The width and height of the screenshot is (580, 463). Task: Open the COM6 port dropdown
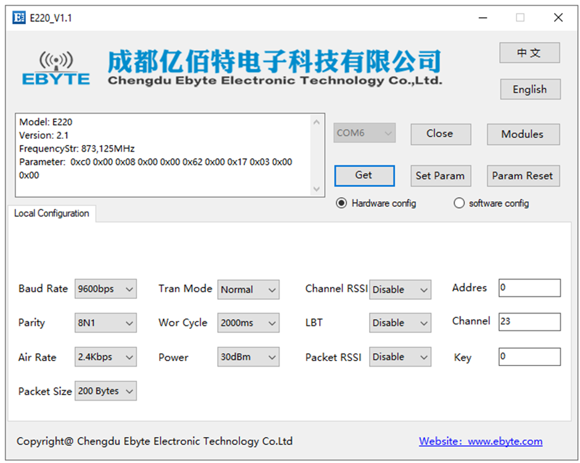tap(364, 133)
